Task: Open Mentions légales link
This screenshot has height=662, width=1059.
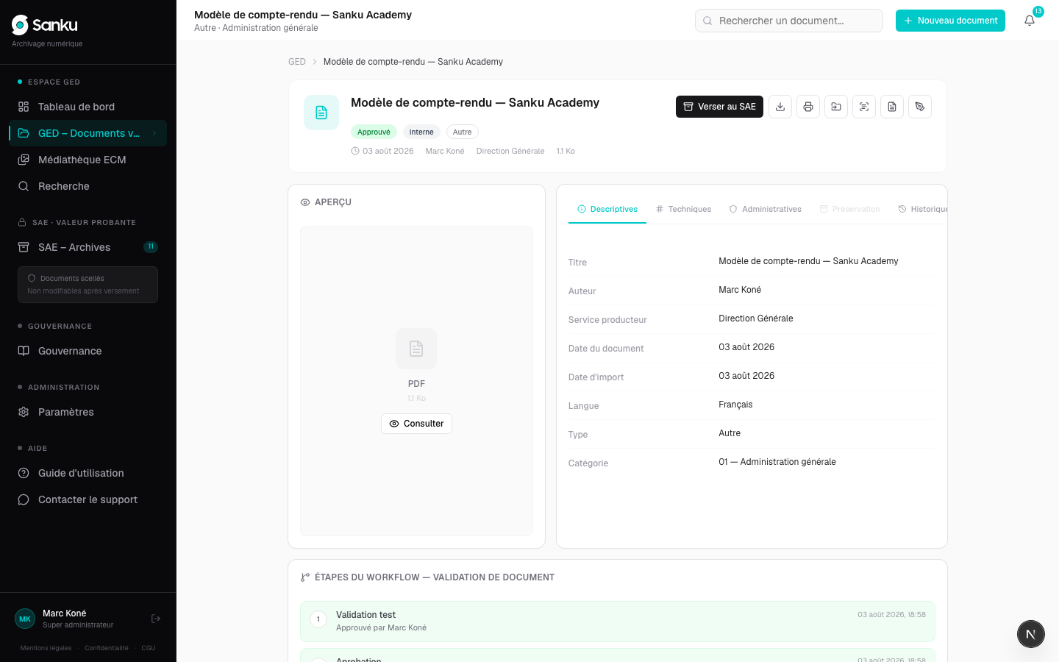Action: (x=46, y=648)
